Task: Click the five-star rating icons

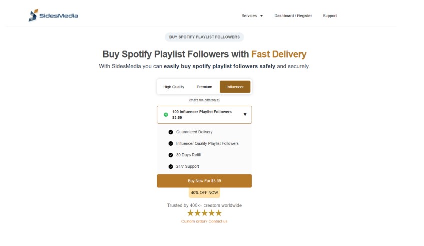Action: click(x=204, y=213)
